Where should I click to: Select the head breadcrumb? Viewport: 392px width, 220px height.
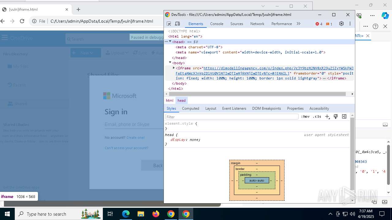pos(182,101)
